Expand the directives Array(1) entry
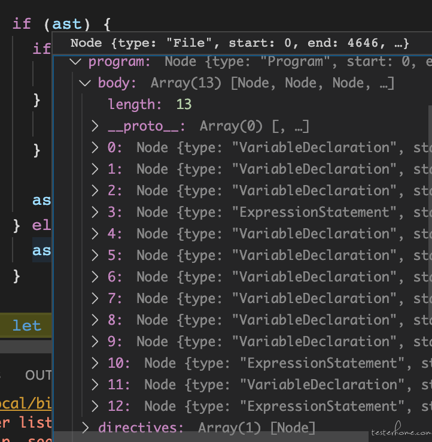Image resolution: width=432 pixels, height=442 pixels. click(x=86, y=428)
